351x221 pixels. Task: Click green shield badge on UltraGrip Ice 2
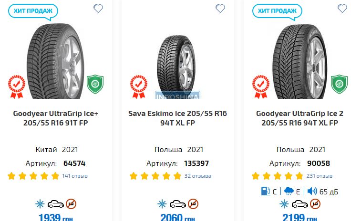[339, 85]
